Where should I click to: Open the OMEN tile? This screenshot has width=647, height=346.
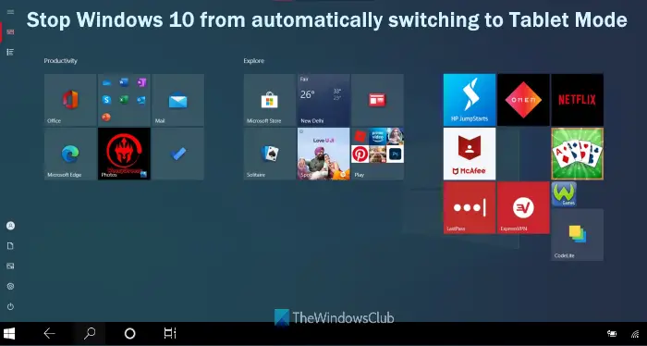523,100
